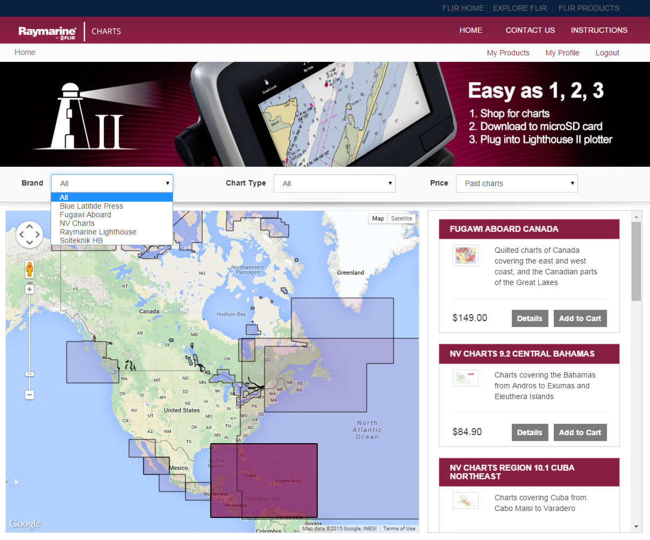
Task: Select Raymarine Lighthouse brand option
Action: [112, 232]
